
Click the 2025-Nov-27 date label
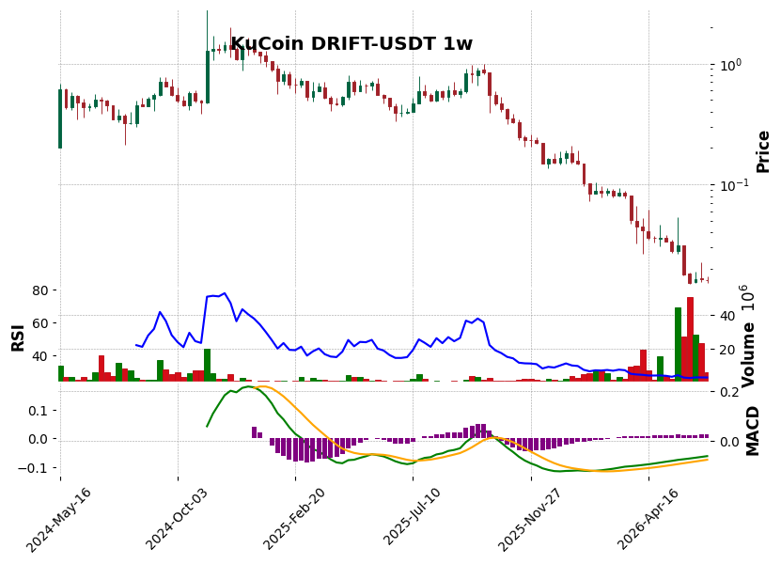(530, 519)
